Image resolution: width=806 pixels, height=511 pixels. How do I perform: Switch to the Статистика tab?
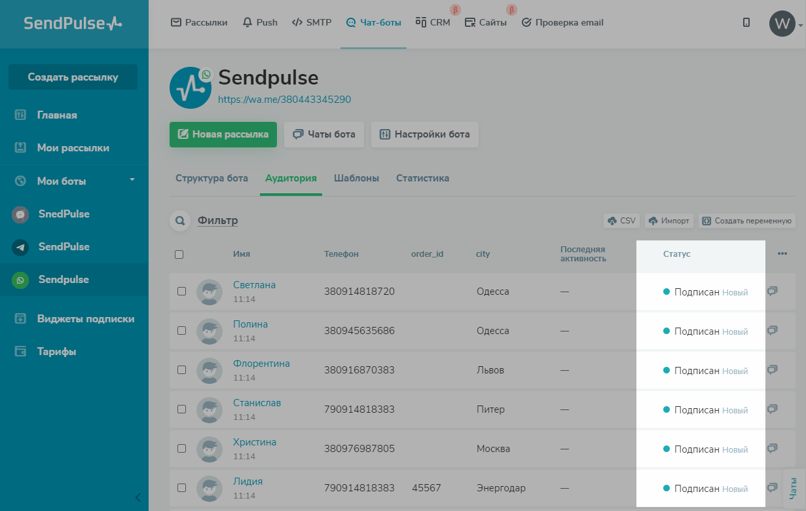422,178
